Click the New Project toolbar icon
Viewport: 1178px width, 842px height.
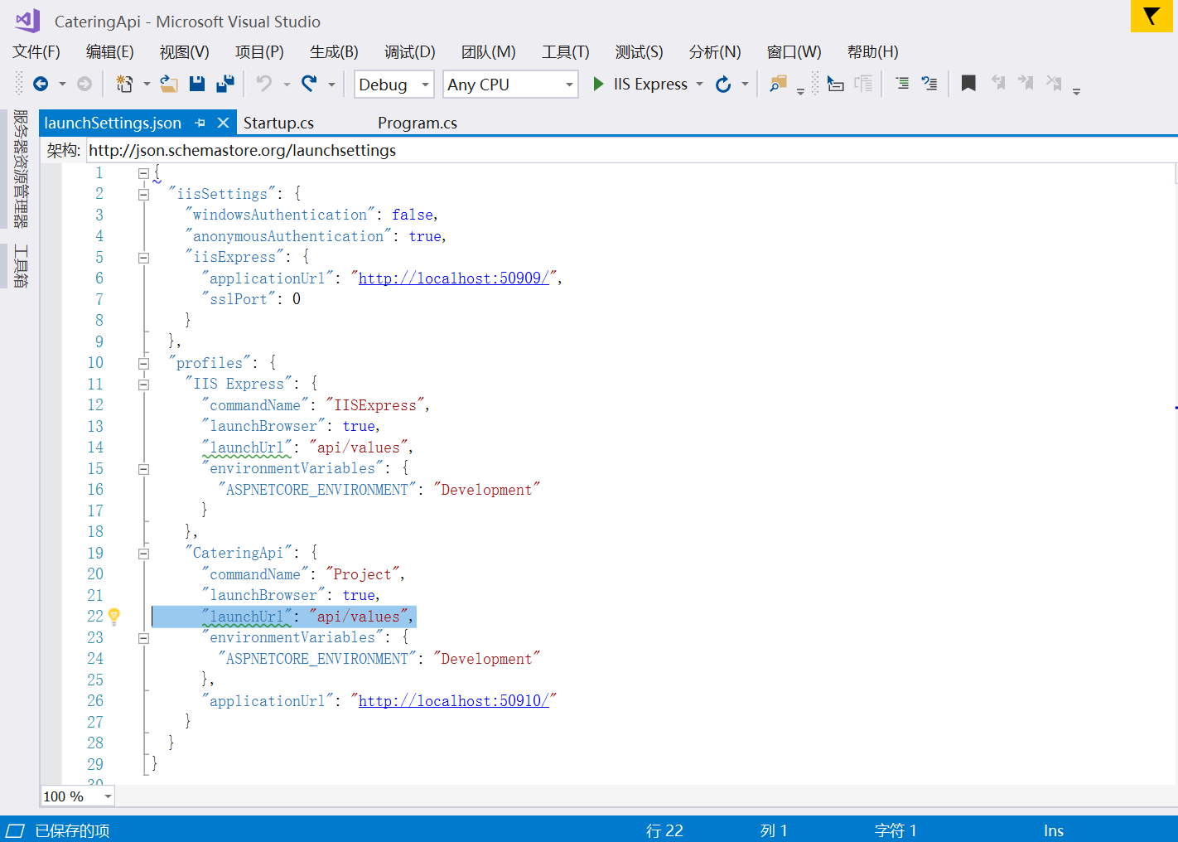124,84
